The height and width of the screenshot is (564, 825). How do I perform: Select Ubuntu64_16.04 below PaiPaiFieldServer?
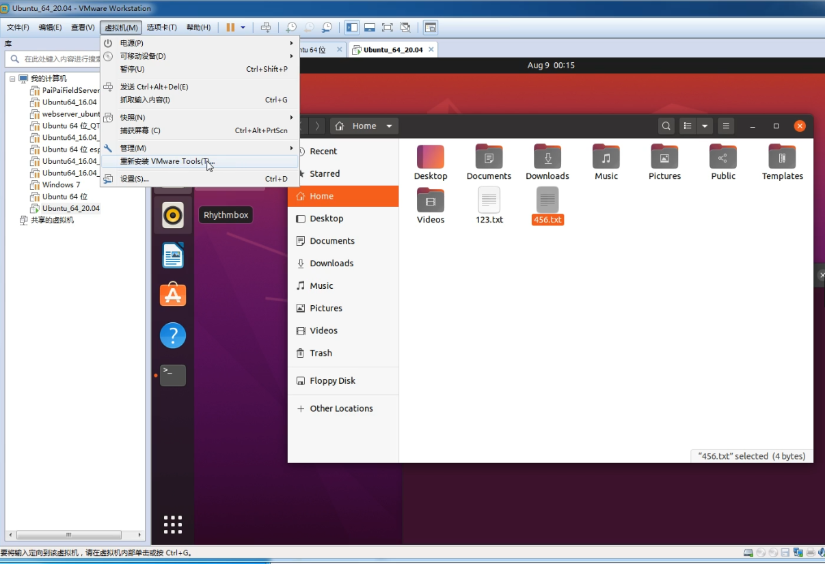69,102
